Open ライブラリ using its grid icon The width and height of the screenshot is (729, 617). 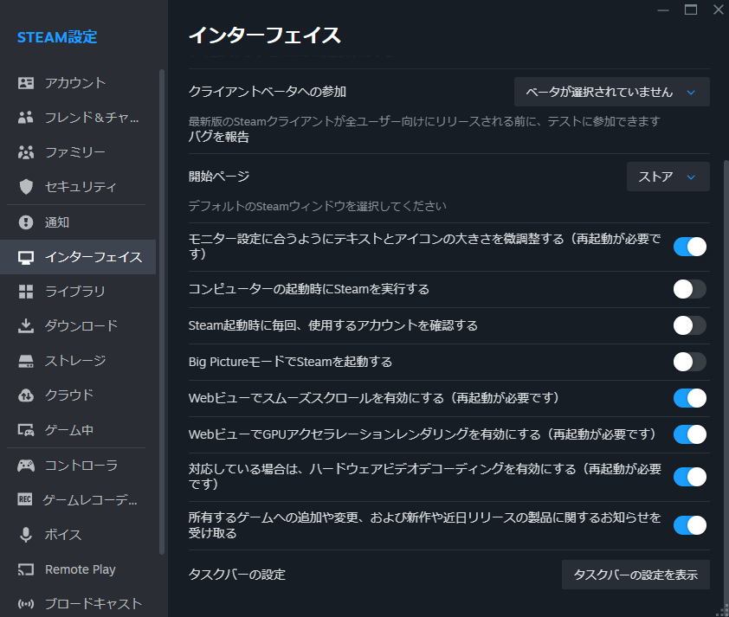[x=26, y=292]
